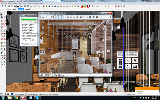Activate the Move tool with red arrows
Viewport: 160px width, 100px height.
tap(2, 34)
